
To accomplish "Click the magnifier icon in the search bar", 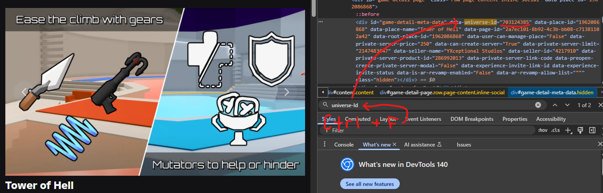I will (x=326, y=105).
